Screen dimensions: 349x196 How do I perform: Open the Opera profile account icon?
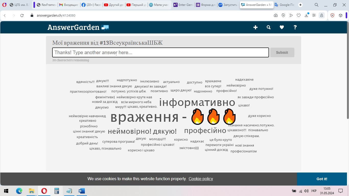point(322,15)
